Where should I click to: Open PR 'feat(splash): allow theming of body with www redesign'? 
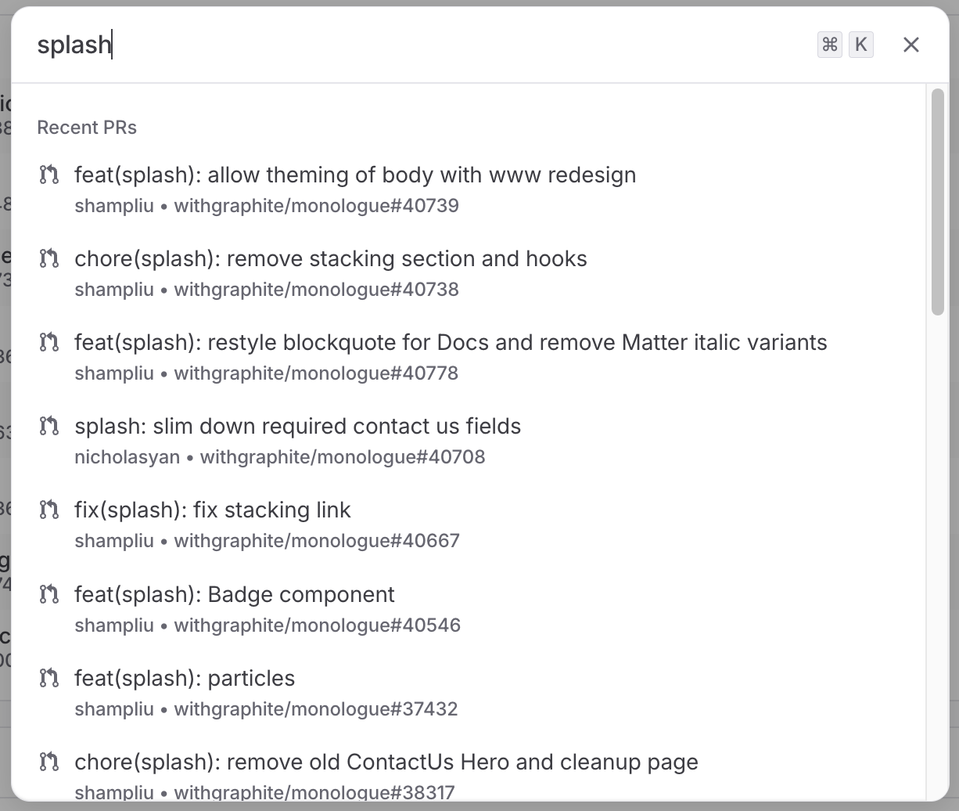[355, 175]
